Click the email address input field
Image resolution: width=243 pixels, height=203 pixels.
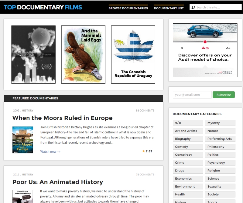pos(192,95)
